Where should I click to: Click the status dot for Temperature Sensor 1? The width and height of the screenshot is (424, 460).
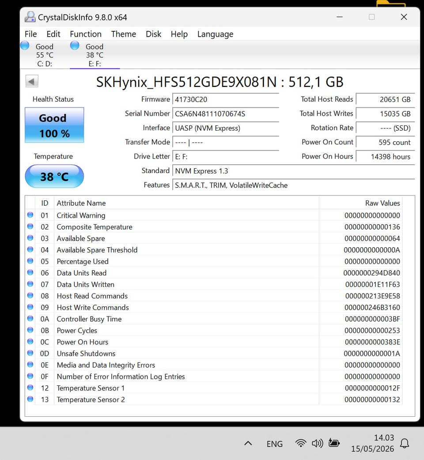[x=30, y=387]
